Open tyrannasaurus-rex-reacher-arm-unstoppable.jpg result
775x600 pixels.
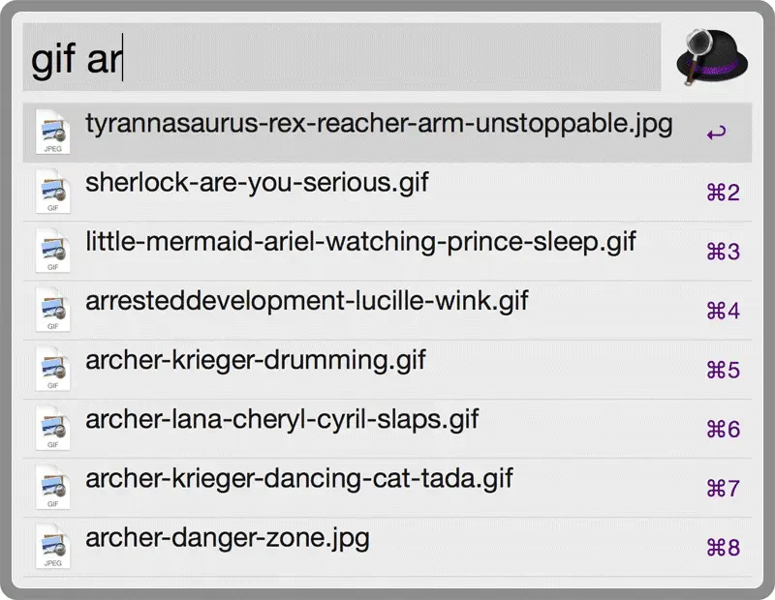pos(379,124)
